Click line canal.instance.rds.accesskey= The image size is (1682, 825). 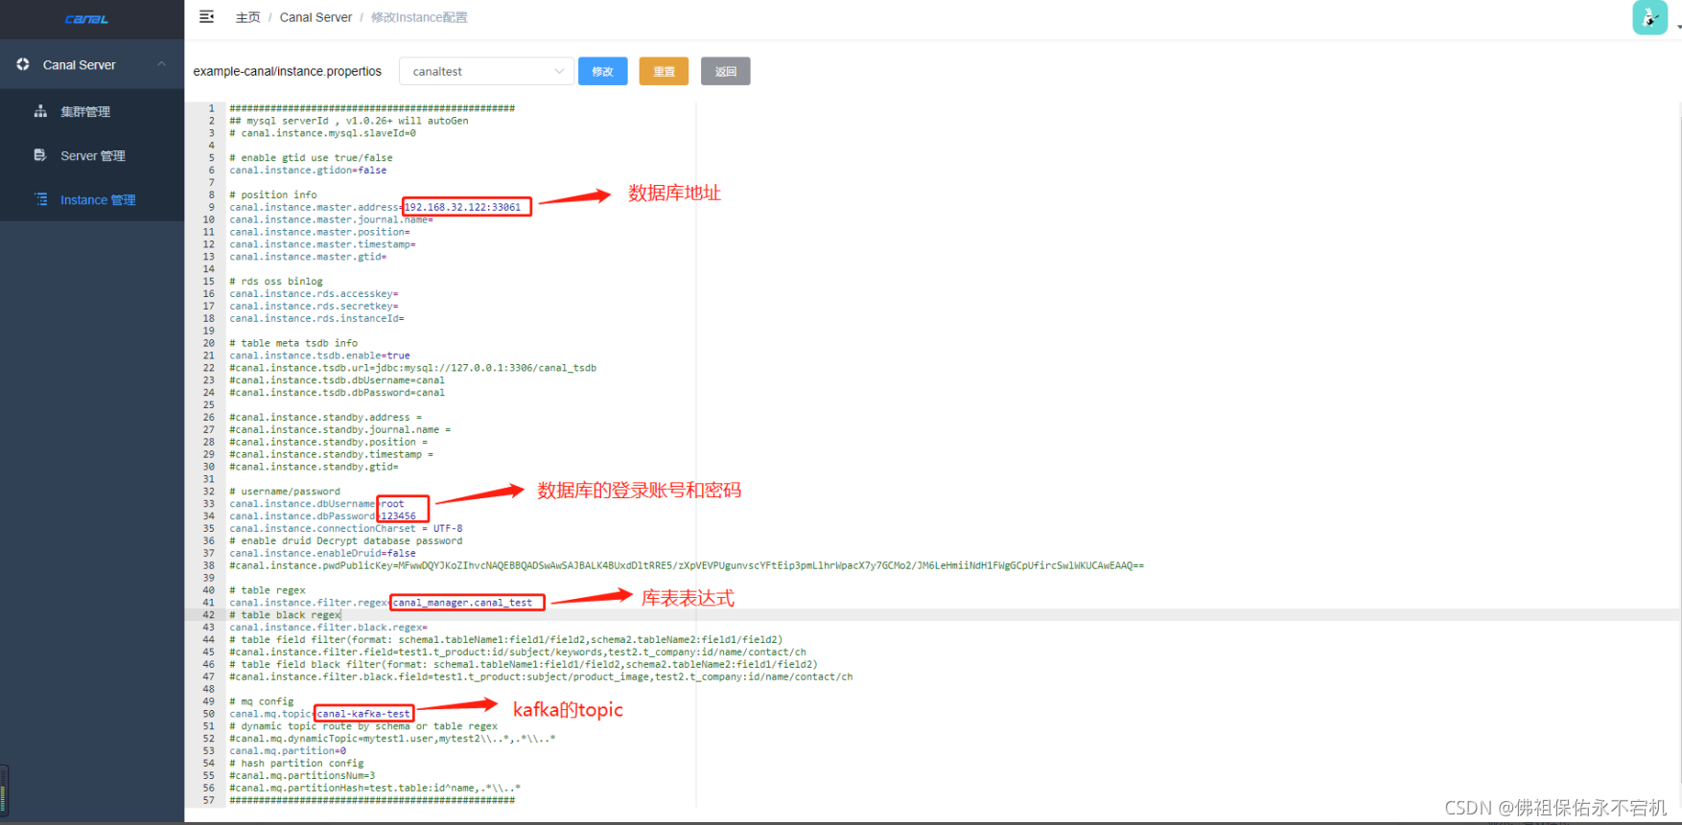point(314,294)
